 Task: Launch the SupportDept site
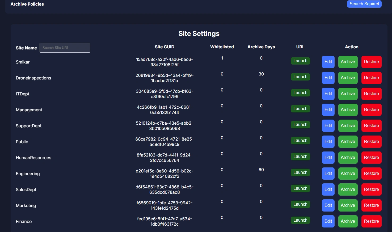(x=300, y=125)
